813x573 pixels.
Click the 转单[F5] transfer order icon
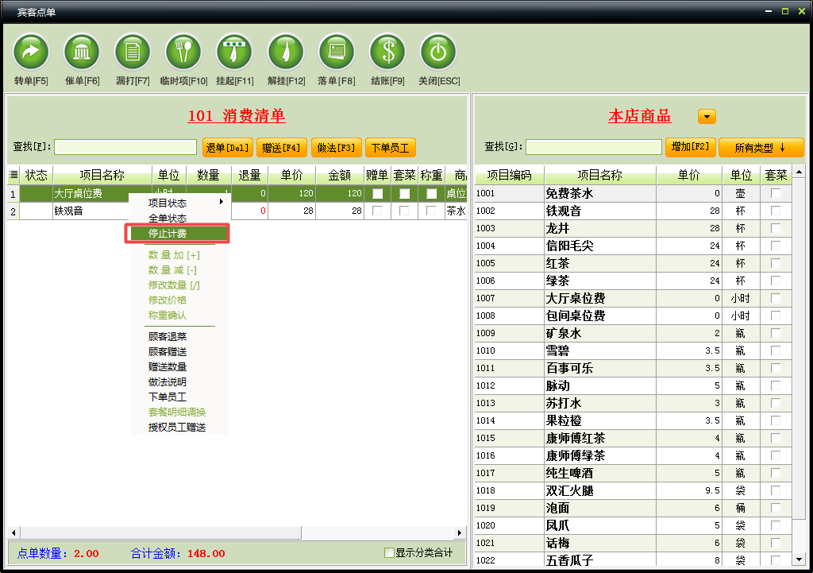pyautogui.click(x=31, y=52)
